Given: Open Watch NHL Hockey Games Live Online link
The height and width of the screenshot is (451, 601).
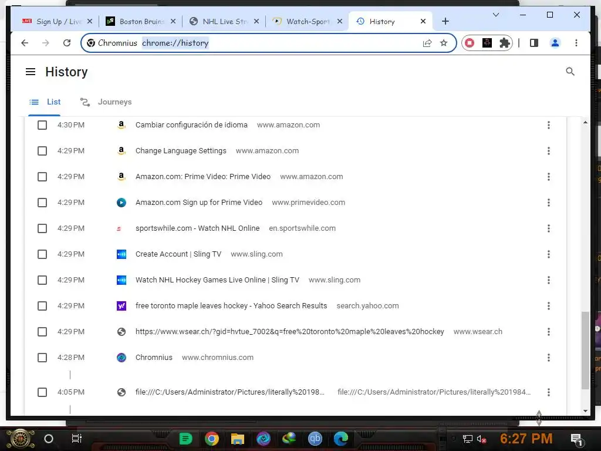Looking at the screenshot, I should (217, 280).
